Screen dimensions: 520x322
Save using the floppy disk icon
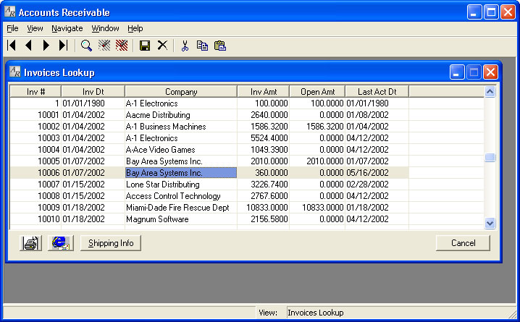[x=145, y=46]
